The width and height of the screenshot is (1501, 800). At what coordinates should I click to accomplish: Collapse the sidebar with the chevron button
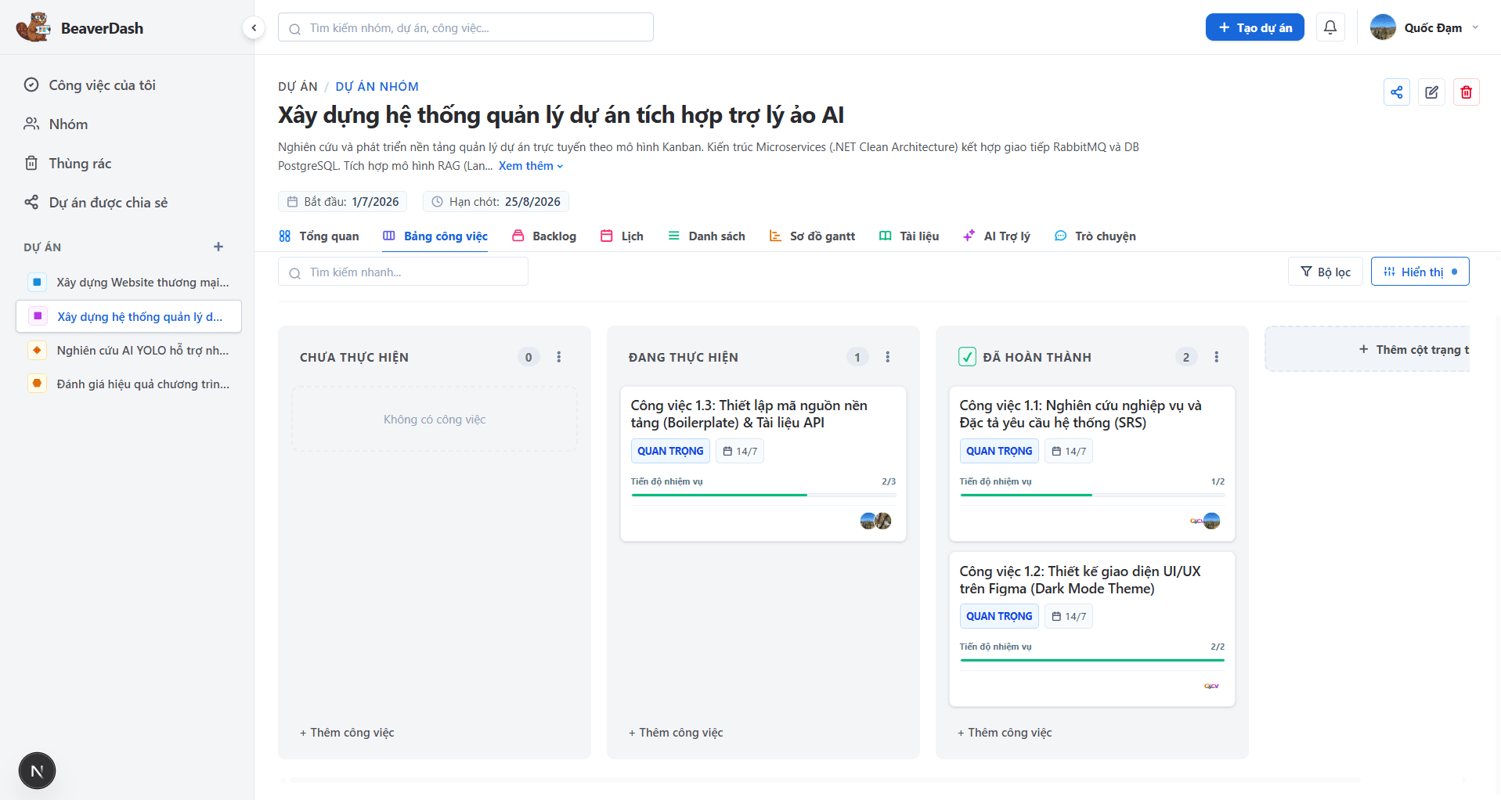point(253,28)
